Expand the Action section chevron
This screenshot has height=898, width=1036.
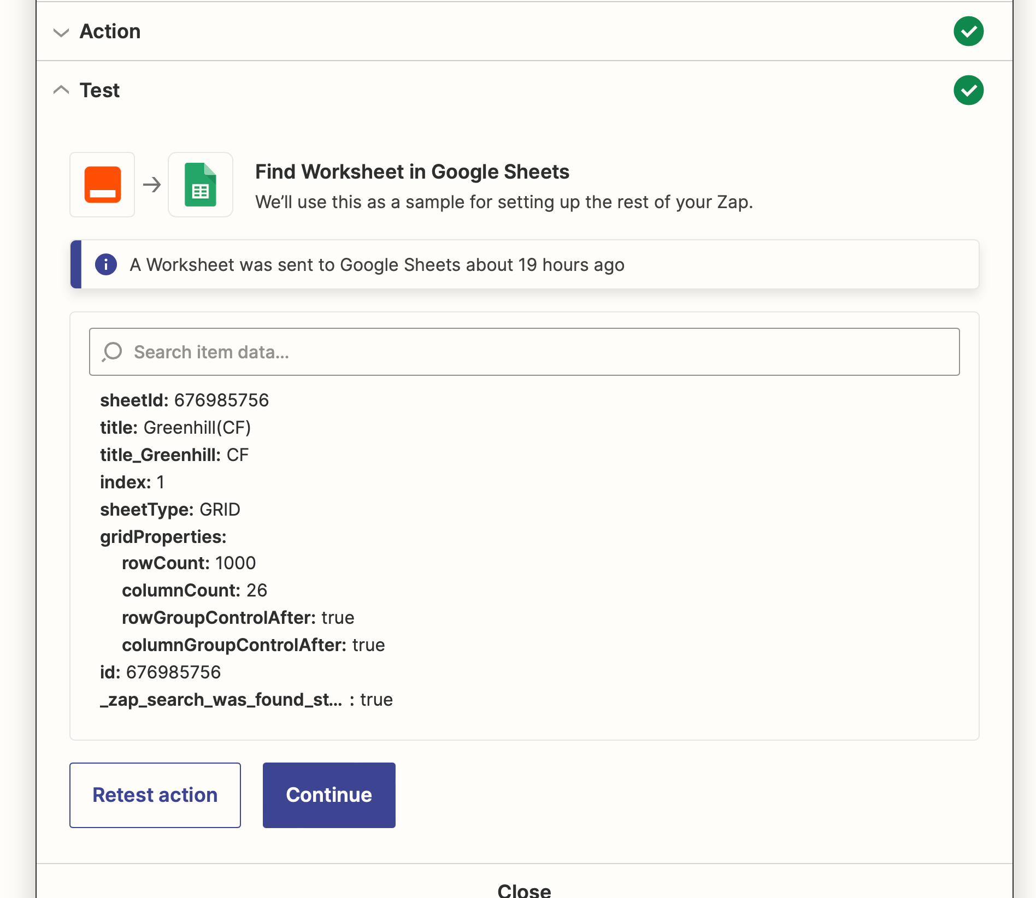pos(61,32)
